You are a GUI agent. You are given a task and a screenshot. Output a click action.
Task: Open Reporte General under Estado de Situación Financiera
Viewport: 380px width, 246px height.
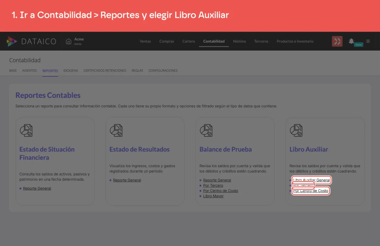click(37, 188)
